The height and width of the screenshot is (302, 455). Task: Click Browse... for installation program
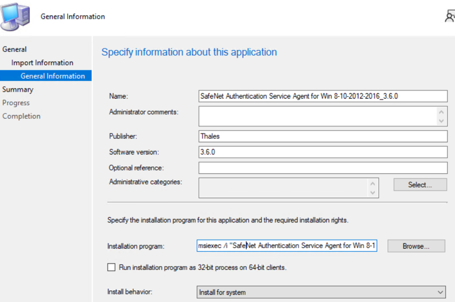pos(416,246)
